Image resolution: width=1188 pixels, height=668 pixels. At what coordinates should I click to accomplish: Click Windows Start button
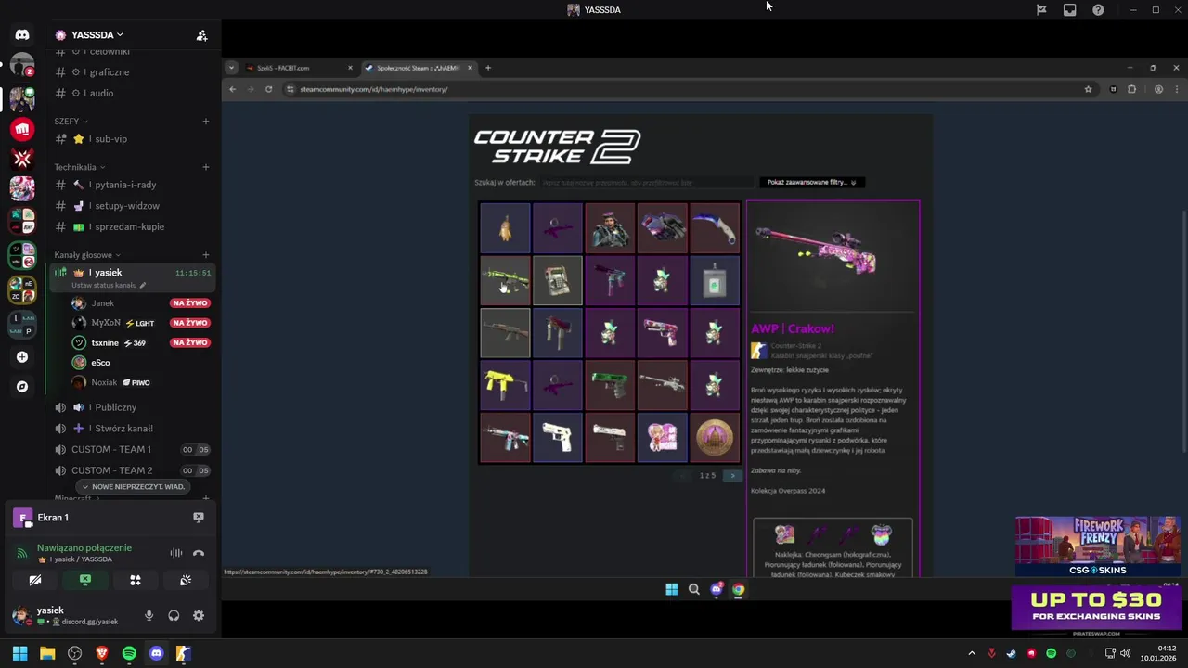[19, 653]
